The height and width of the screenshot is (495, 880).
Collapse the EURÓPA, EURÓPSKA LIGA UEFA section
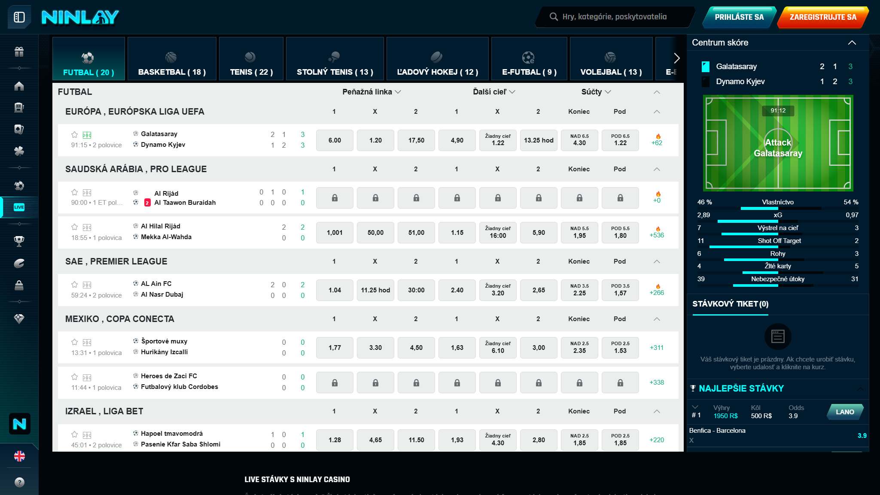657,112
